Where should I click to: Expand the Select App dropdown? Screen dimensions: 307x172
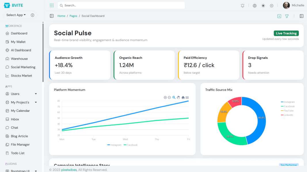pos(16,15)
